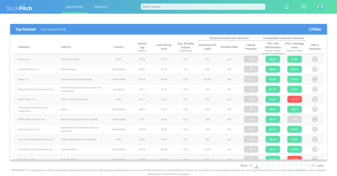Sort by TEV / LTM EBITDA Ratio column

272,47
